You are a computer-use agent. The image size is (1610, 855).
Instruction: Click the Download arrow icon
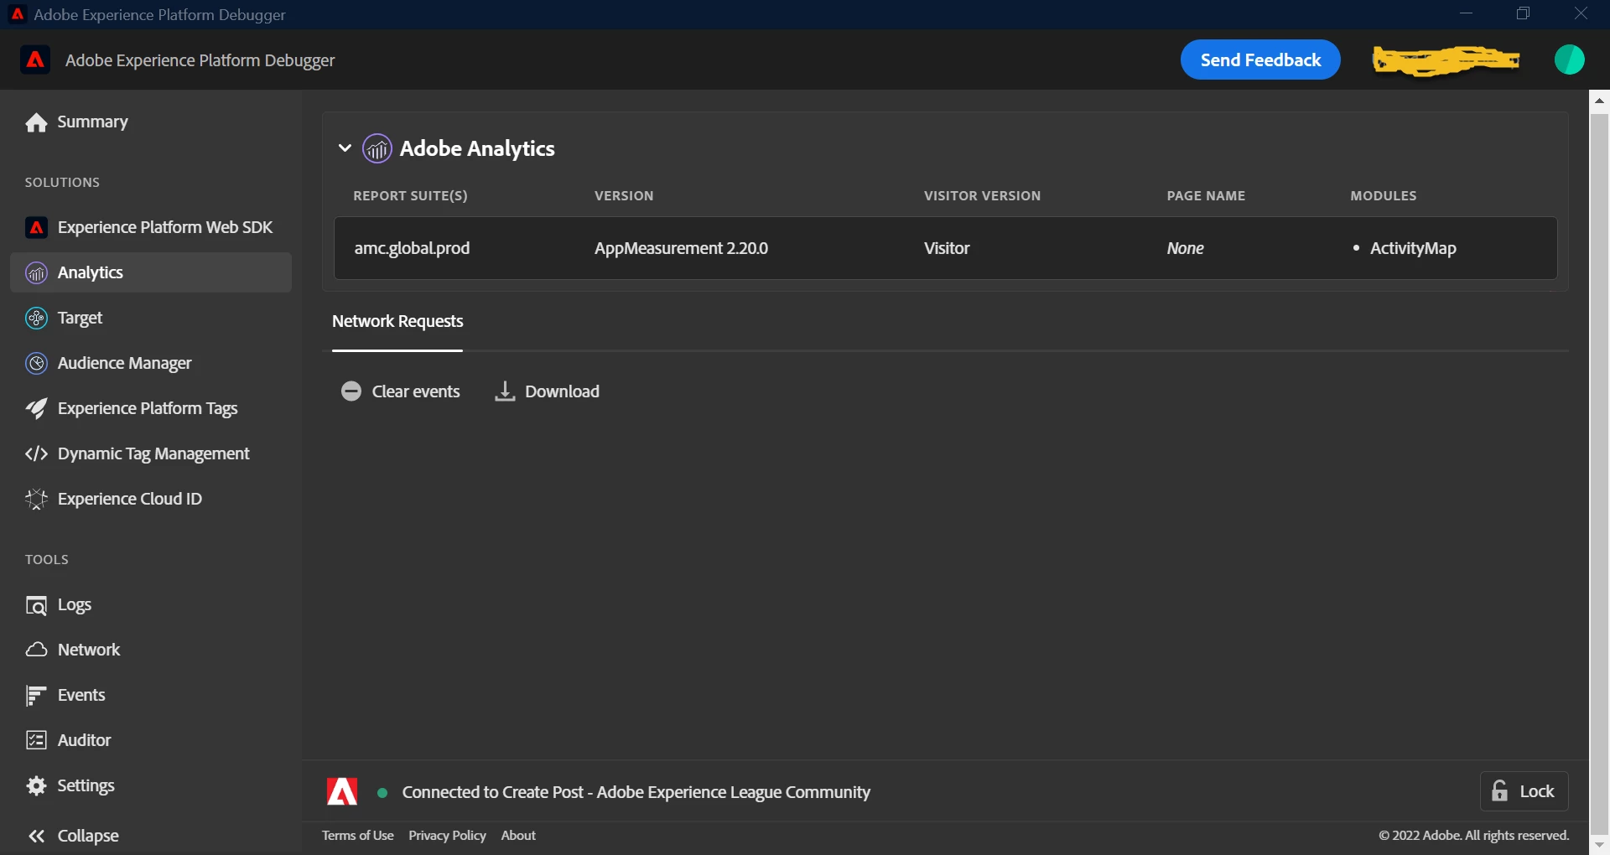[505, 391]
